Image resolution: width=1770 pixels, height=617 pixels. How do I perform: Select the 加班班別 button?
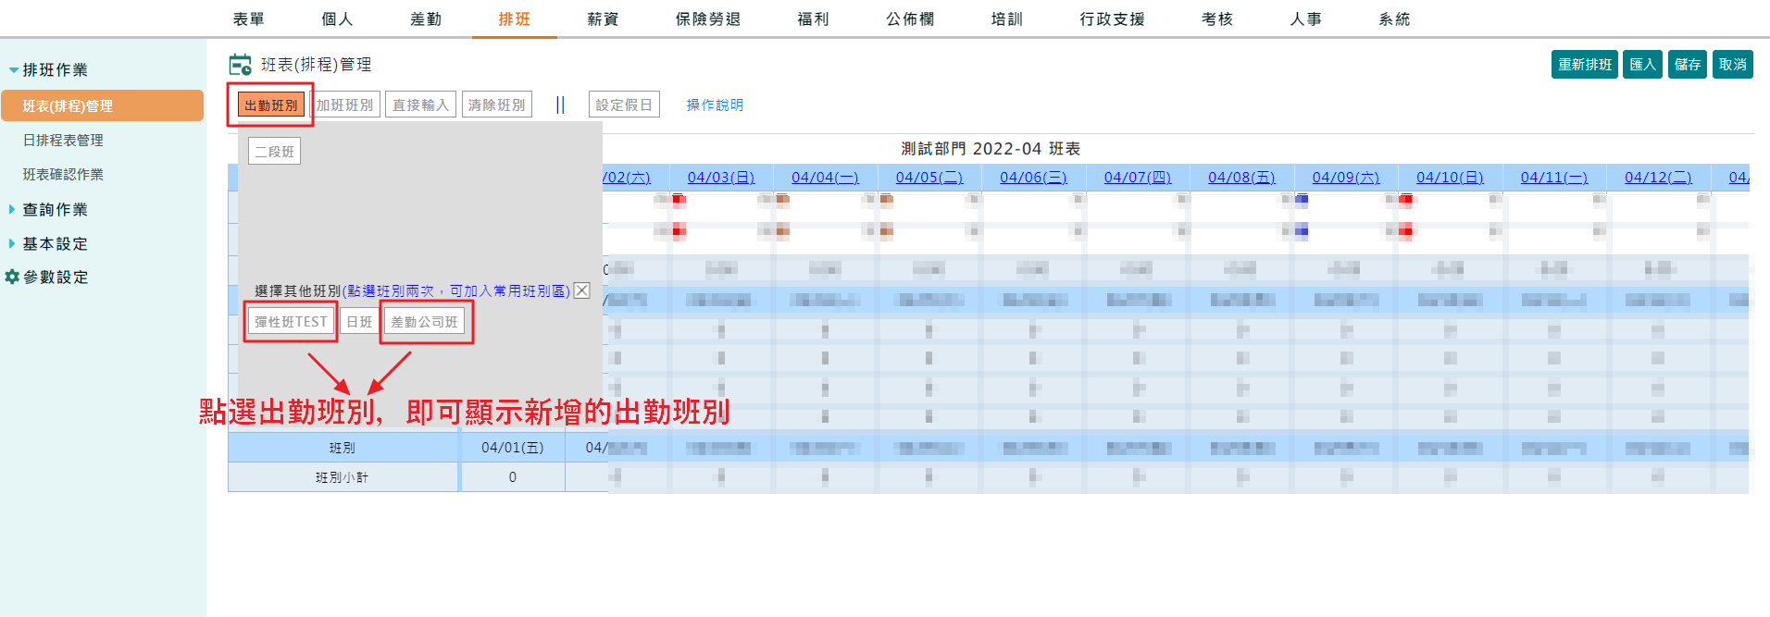click(345, 105)
